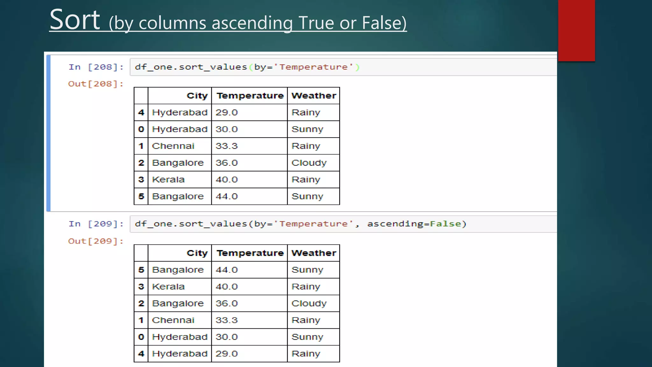This screenshot has width=652, height=367.
Task: Select the 29.0 temperature cell in Out[208] table
Action: 250,112
